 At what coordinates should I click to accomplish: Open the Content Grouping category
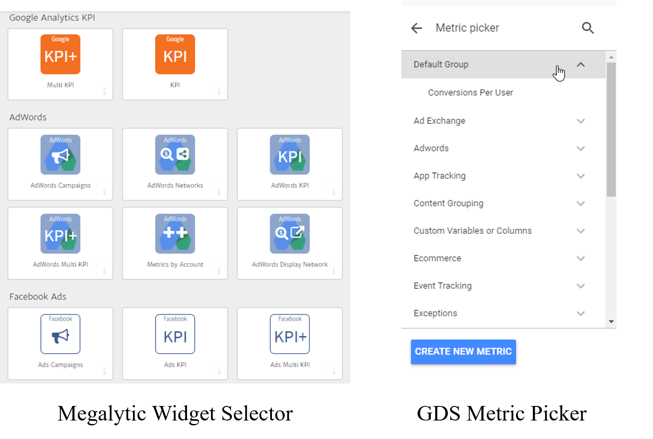pos(448,203)
